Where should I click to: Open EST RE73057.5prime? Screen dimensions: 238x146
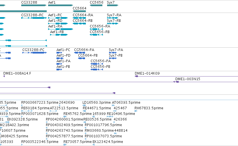point(65,145)
